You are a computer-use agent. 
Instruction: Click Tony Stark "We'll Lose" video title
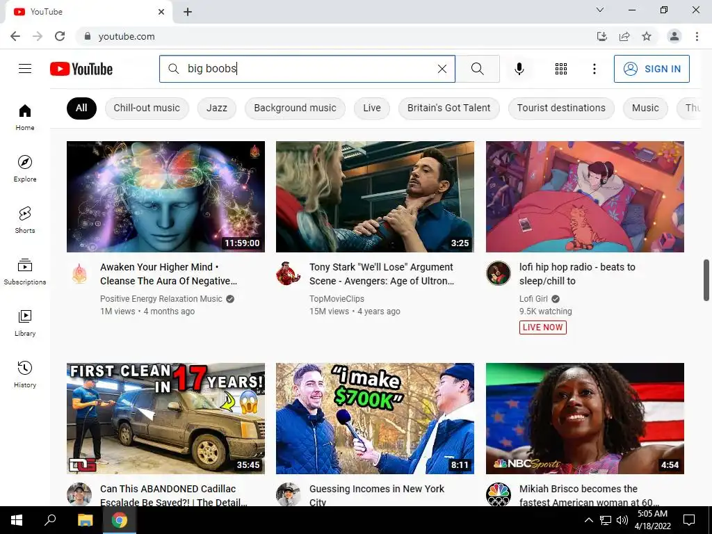pyautogui.click(x=382, y=274)
